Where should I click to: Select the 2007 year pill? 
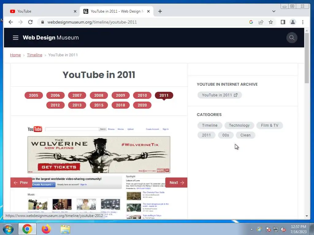pos(77,95)
